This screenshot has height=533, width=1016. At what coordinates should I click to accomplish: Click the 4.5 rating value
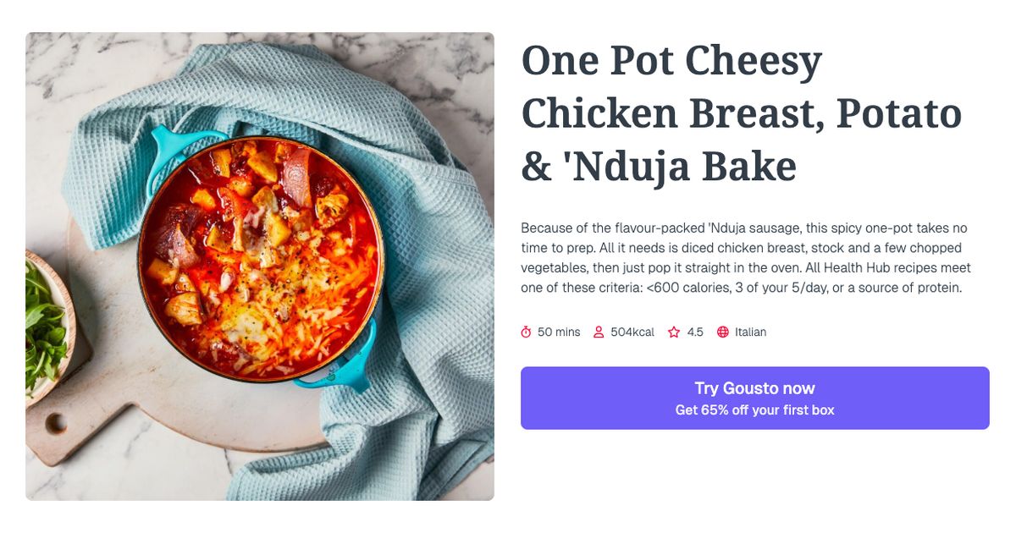pyautogui.click(x=694, y=332)
